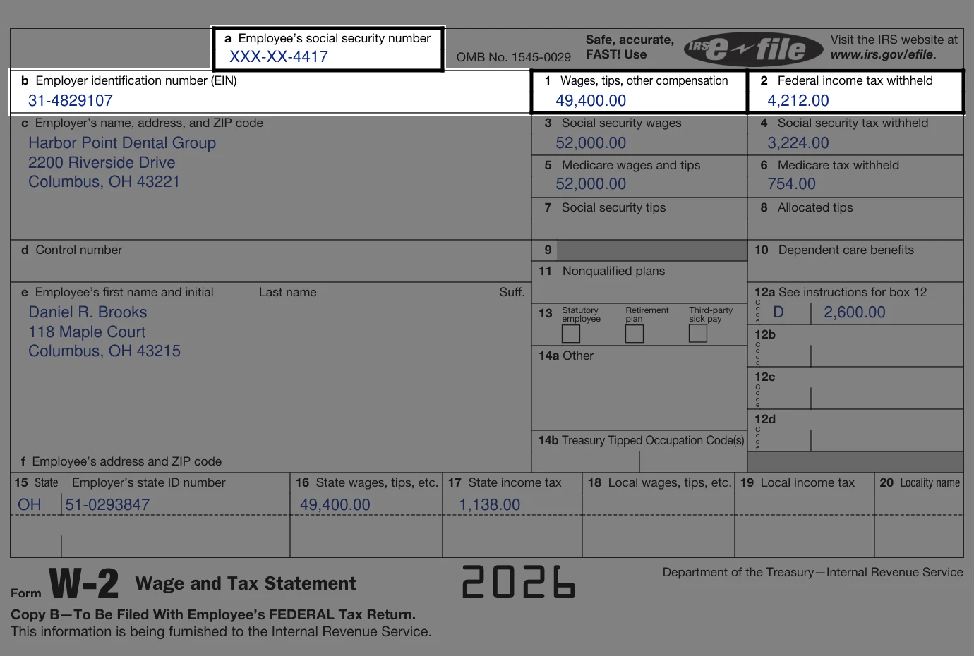Image resolution: width=974 pixels, height=656 pixels.
Task: Click the Allocated tips box
Action: tap(855, 219)
